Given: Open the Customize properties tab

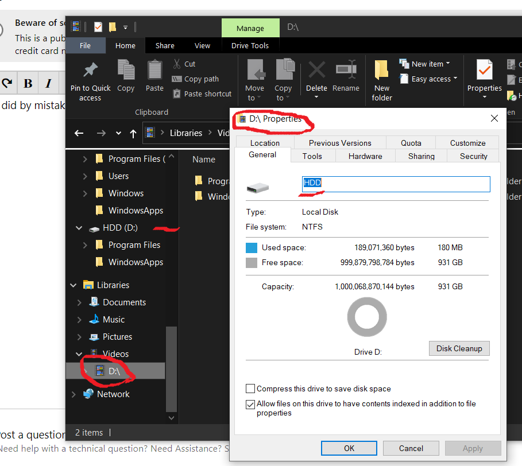Looking at the screenshot, I should pyautogui.click(x=467, y=143).
